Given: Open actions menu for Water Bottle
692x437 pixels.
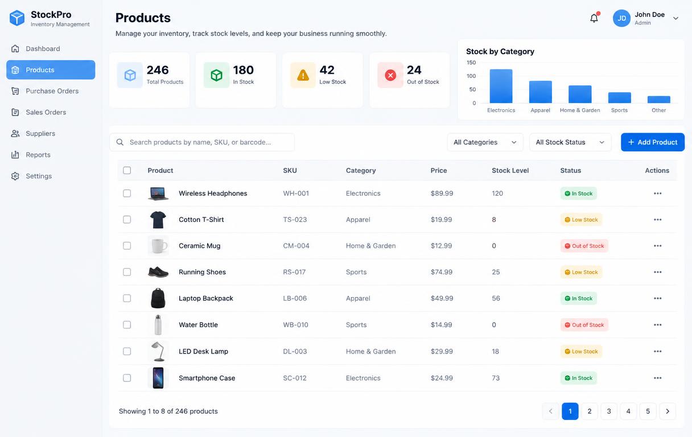Looking at the screenshot, I should point(657,325).
